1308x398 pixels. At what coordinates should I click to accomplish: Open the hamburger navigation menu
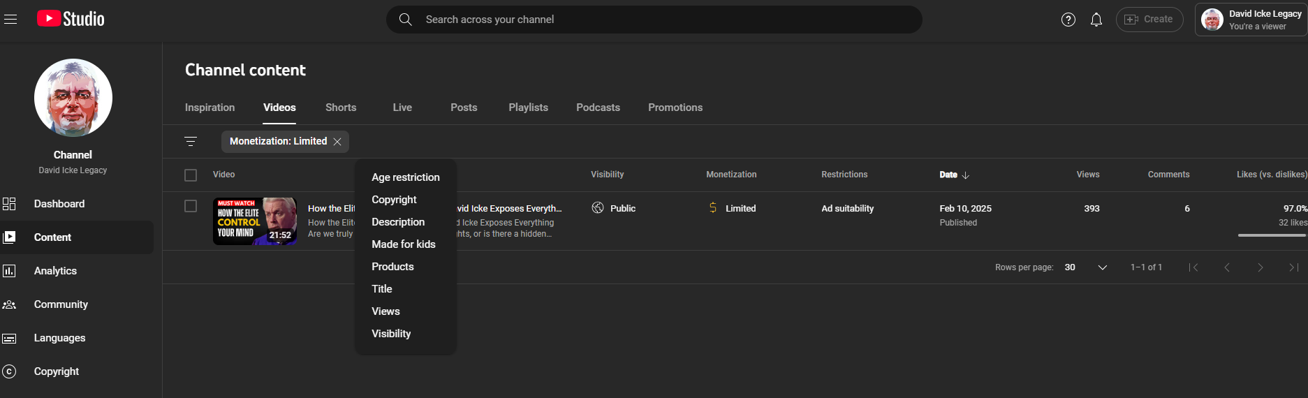[x=10, y=20]
